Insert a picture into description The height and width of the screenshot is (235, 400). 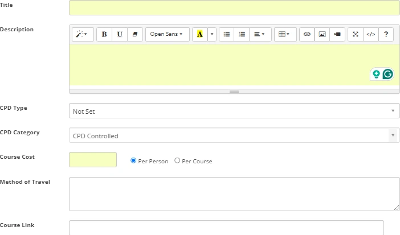point(322,34)
